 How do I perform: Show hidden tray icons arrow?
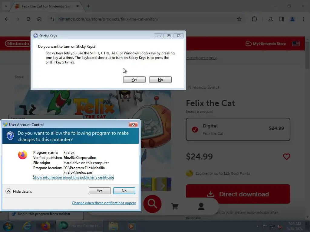[257, 226]
